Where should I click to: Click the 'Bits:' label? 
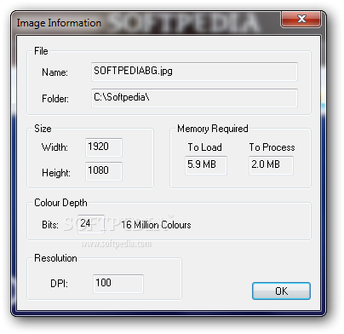pos(50,225)
